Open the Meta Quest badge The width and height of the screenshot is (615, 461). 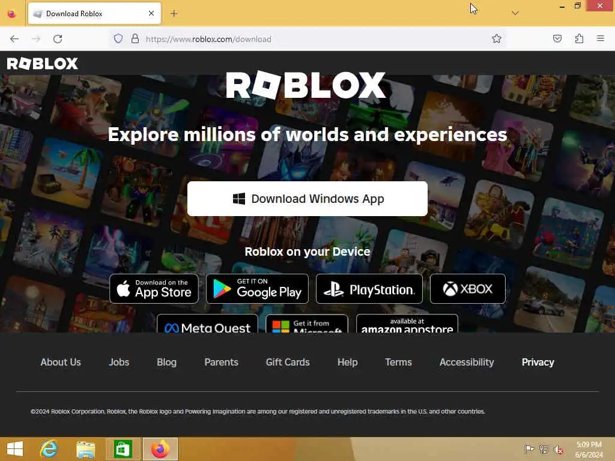(207, 324)
